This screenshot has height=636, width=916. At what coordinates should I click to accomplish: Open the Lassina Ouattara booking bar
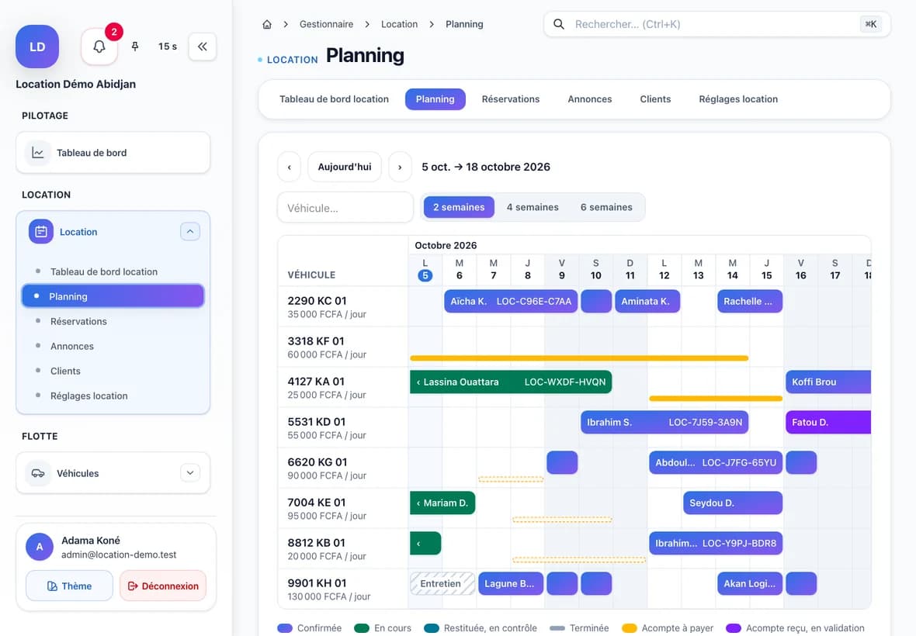pyautogui.click(x=511, y=382)
